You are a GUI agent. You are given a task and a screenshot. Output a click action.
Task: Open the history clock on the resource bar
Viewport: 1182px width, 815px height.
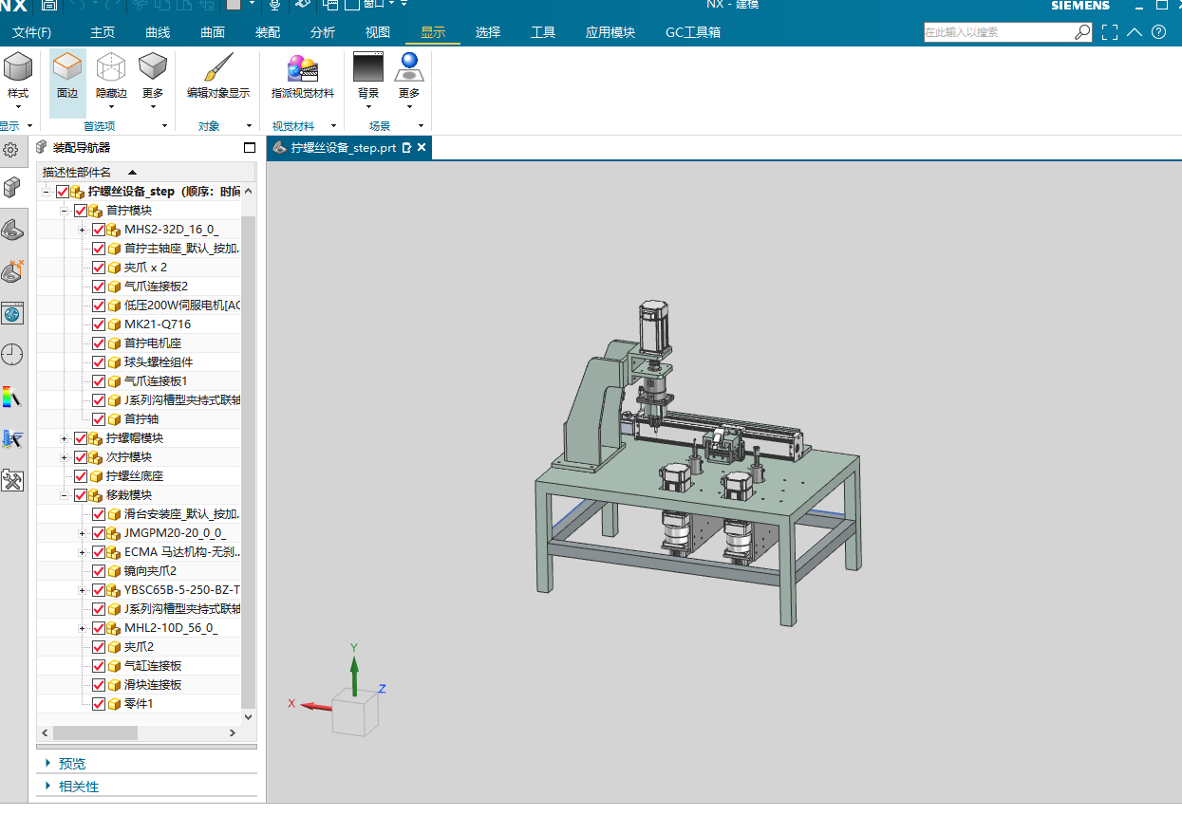[11, 355]
